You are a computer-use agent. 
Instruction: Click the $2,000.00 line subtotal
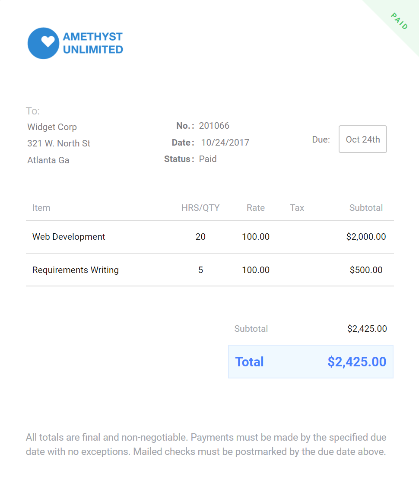366,237
